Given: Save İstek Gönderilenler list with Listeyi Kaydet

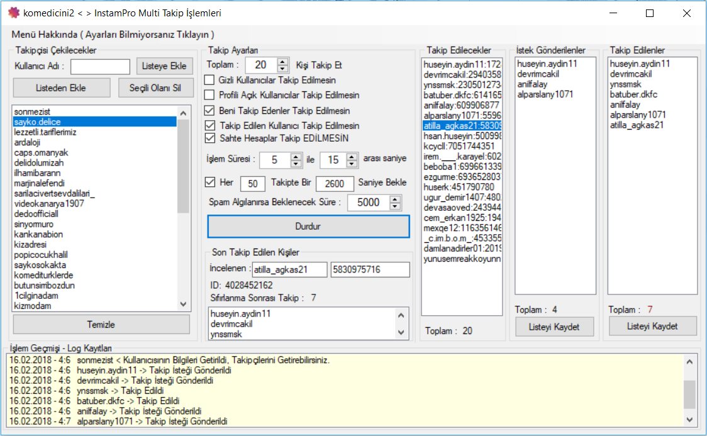Looking at the screenshot, I should coord(554,327).
